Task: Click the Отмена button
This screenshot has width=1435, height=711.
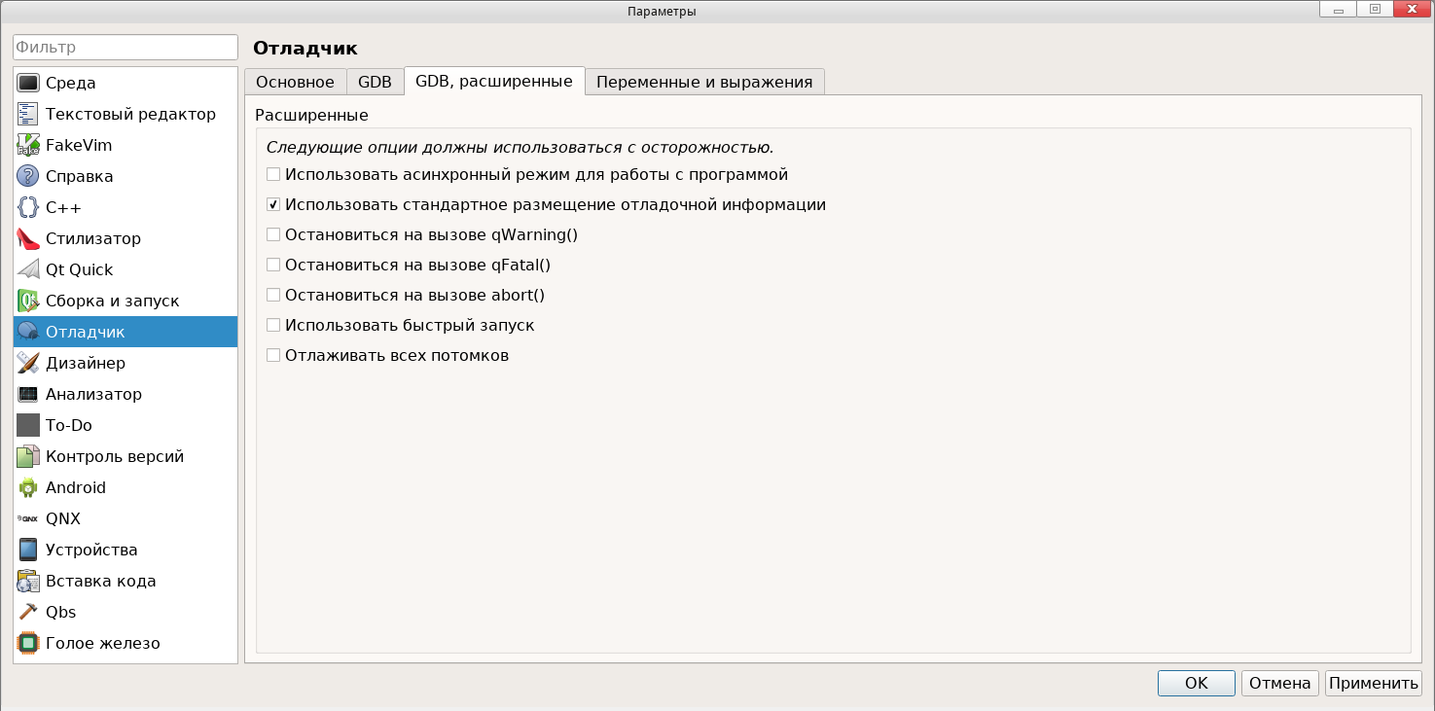Action: (1279, 683)
